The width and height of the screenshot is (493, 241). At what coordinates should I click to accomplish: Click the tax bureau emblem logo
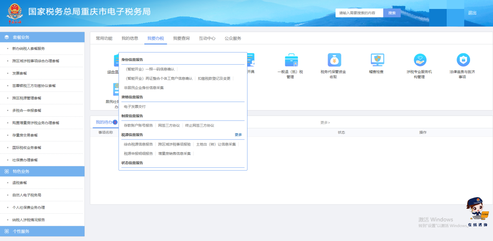coord(15,13)
